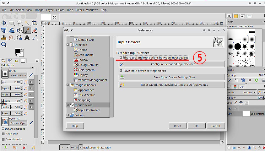This screenshot has width=265, height=151.
Task: Adjust the layer Opacity slider
Action: 246,98
